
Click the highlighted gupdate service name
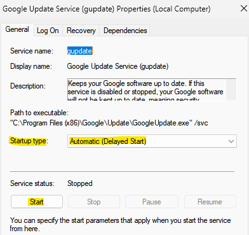pos(80,51)
